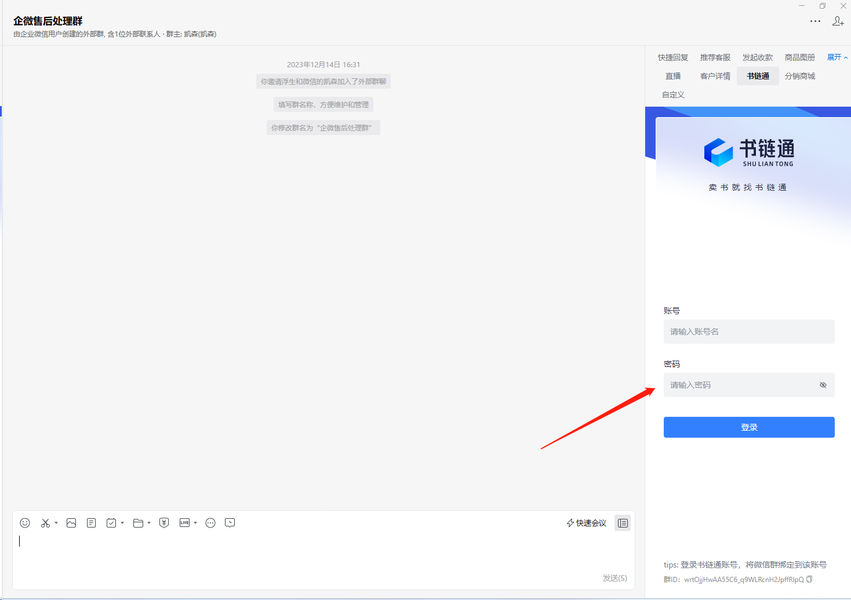Select the 书链通 tab
The width and height of the screenshot is (851, 600).
coord(758,76)
